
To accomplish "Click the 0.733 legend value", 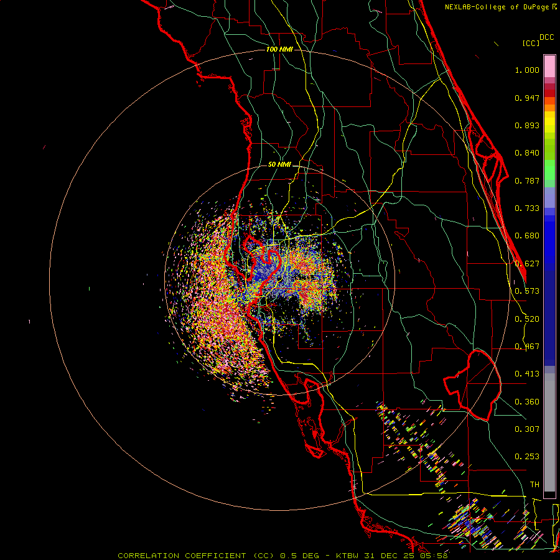I will (x=527, y=208).
